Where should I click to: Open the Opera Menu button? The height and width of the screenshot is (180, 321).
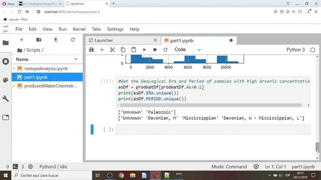coord(9,3)
